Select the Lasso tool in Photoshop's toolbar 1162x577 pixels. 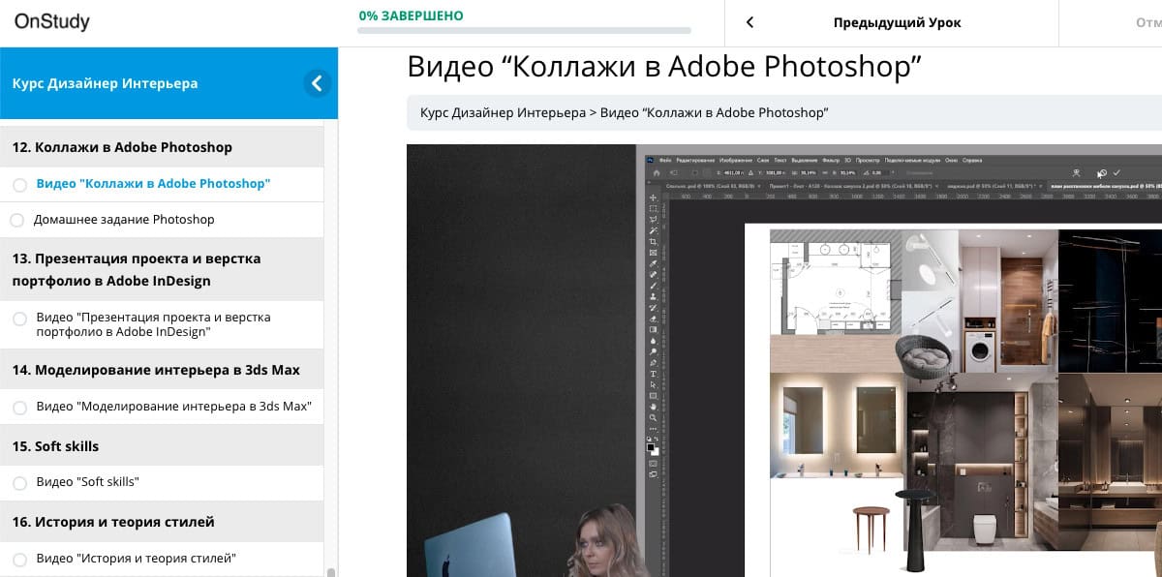(x=653, y=218)
